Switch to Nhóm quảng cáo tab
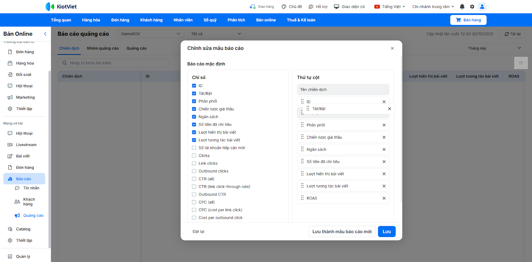This screenshot has height=262, width=532. click(103, 49)
